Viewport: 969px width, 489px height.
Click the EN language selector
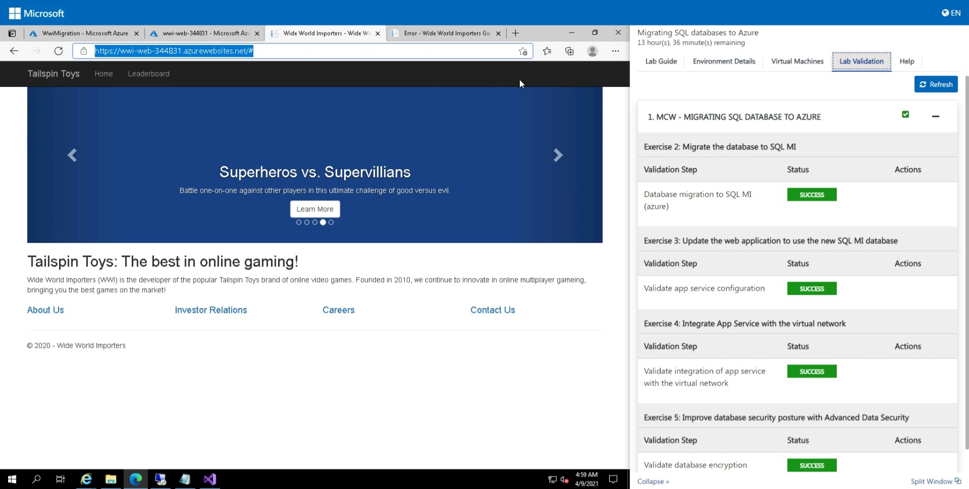pos(951,13)
